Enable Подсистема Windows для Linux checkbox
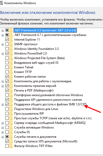This screenshot has height=156, width=103. (7, 109)
